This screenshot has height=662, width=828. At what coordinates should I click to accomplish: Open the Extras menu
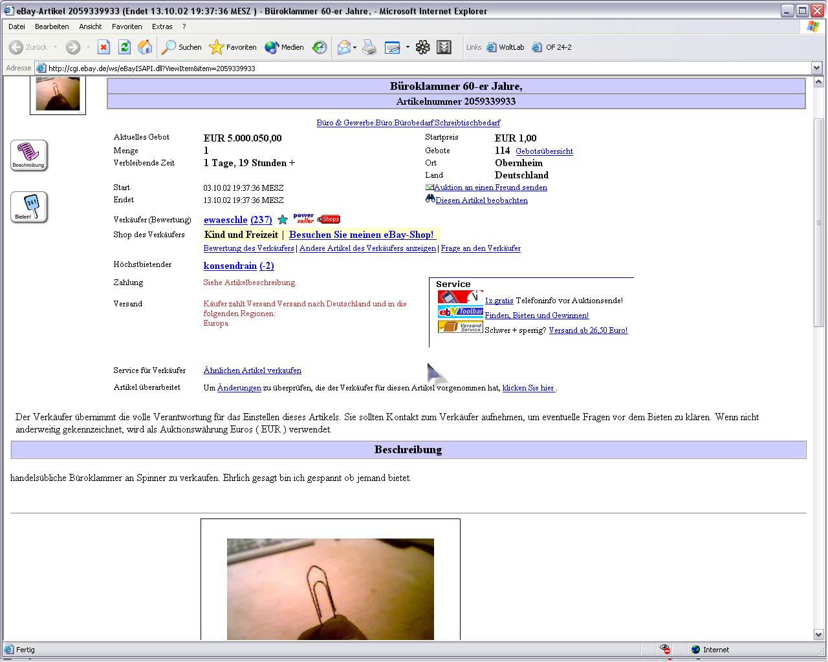tap(162, 27)
